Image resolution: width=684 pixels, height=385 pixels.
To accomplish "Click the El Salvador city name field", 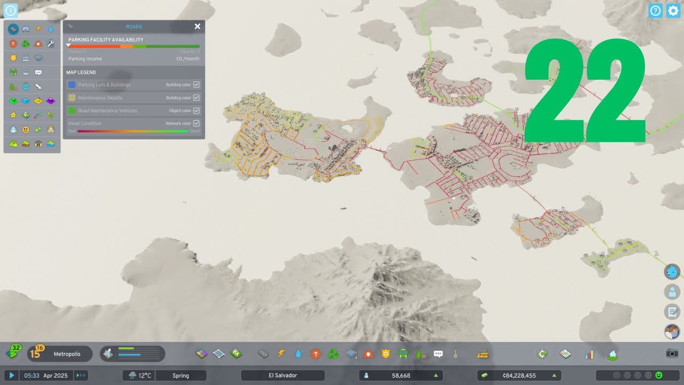I will pyautogui.click(x=283, y=375).
